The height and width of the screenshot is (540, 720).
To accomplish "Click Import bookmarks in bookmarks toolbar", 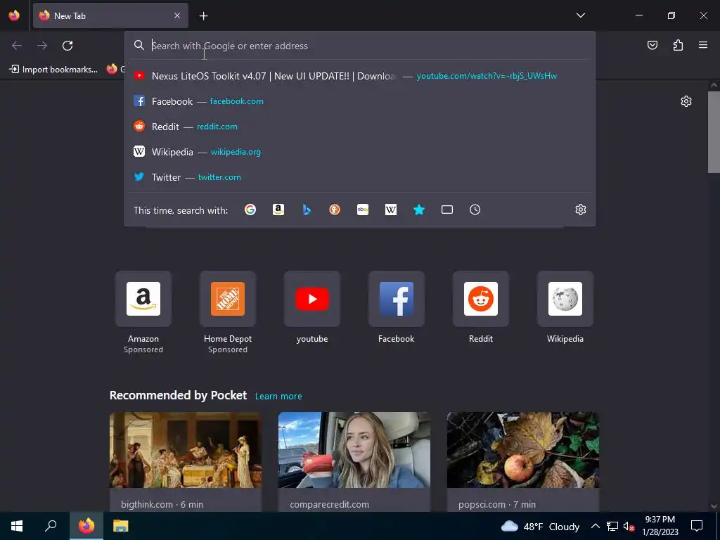I will pyautogui.click(x=53, y=70).
